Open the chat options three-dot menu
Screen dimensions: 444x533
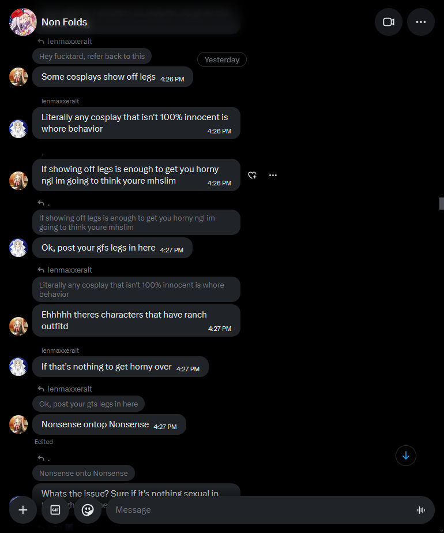[420, 22]
